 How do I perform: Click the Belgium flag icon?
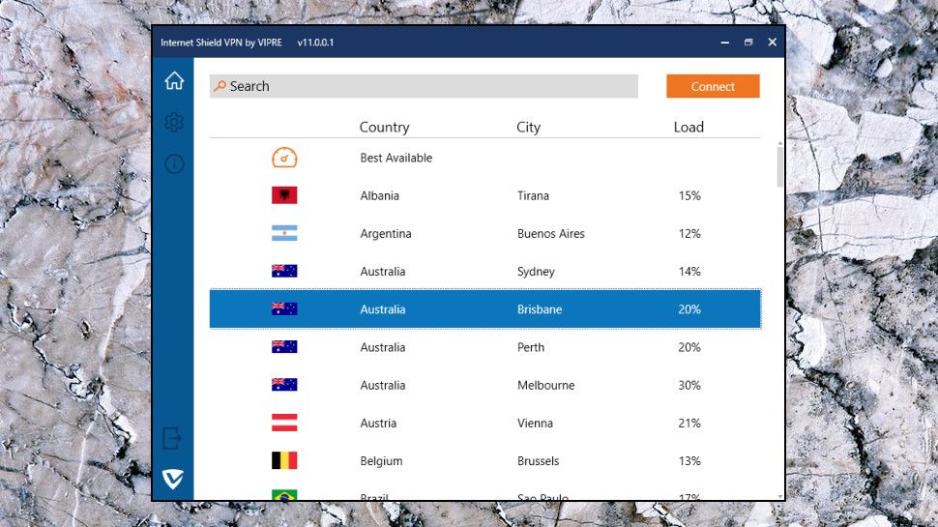284,460
